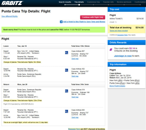Expand More Flight Details link
Viewport: 146px width, 130px height.
(x=117, y=86)
